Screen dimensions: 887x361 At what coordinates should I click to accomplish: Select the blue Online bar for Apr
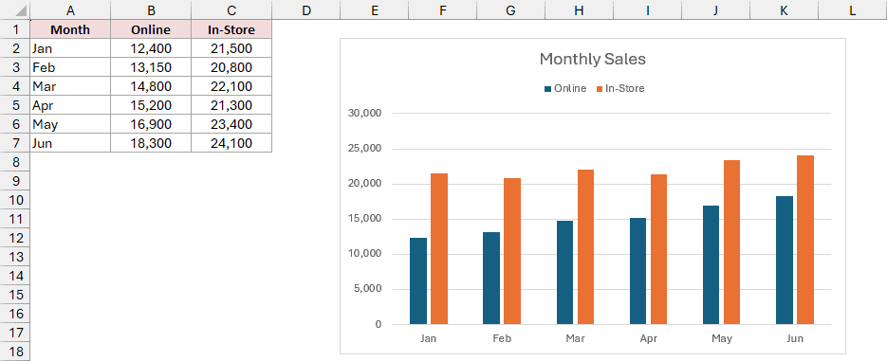[638, 271]
